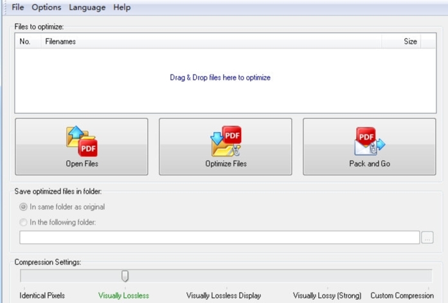Click the compression slider thumb
Screen dimensions: 448x303
tap(125, 276)
